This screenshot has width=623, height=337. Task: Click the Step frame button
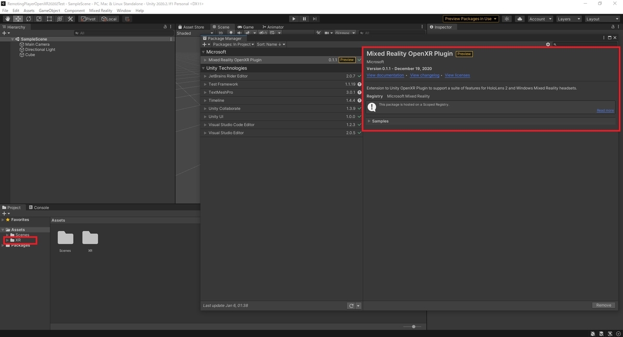[315, 19]
